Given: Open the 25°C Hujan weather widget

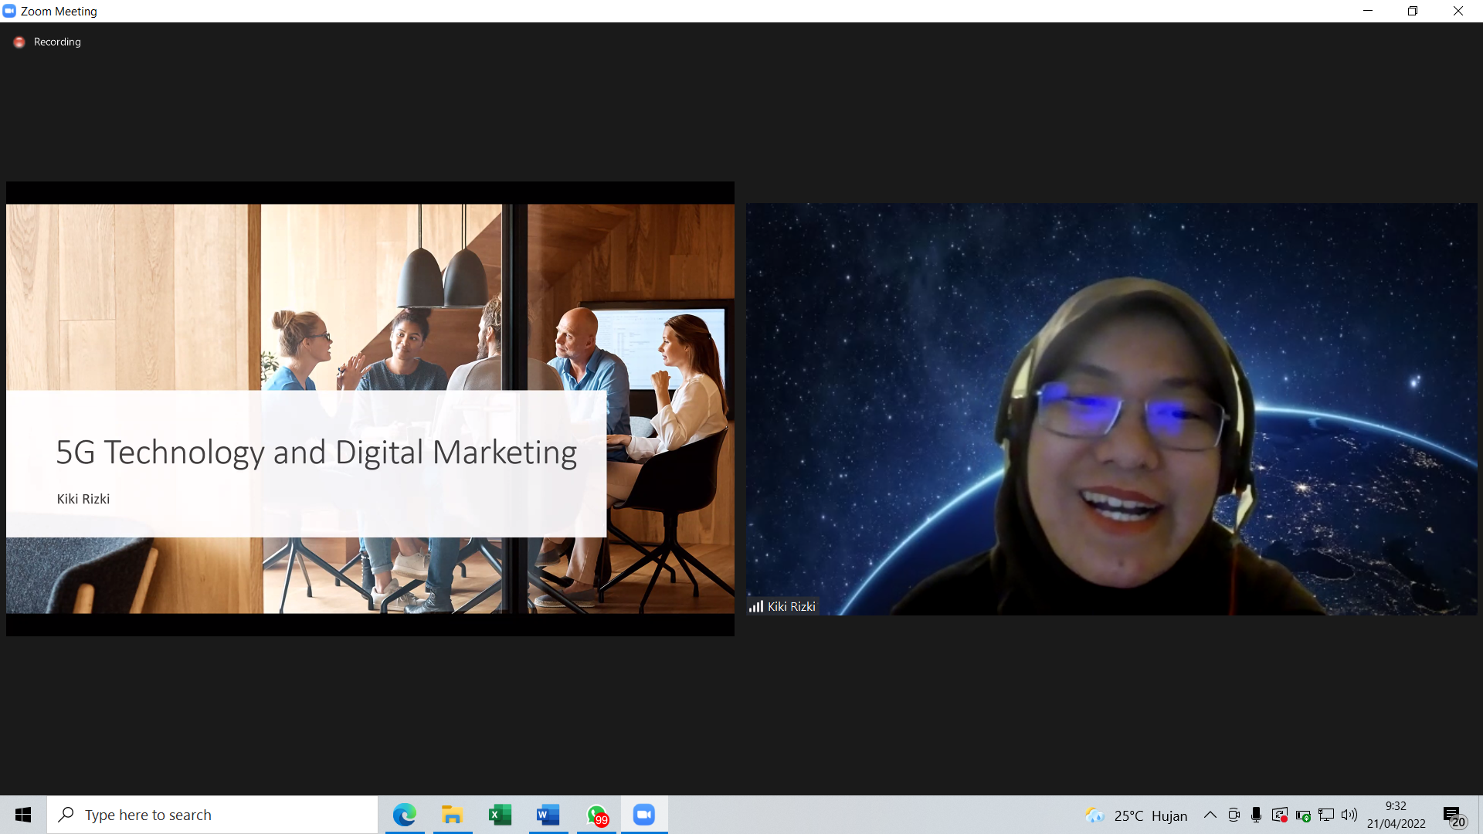Looking at the screenshot, I should click(1135, 815).
